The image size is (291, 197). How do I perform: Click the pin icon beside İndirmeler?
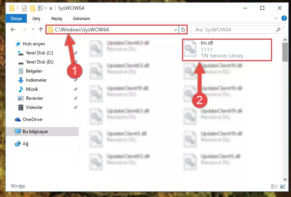76,80
